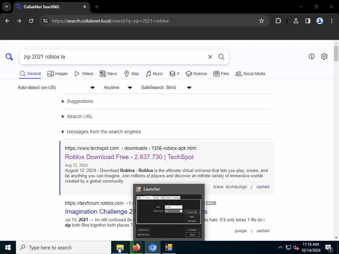Screen dimensions: 339x254
Task: Open options dots for devforum result
Action: click(x=252, y=231)
